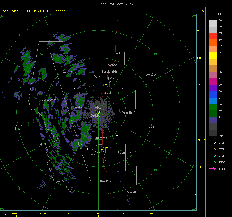Pick the red 65-60 dBZ legend swatch
Image resolution: width=232 pixels, height=217 pixels.
tap(212, 36)
